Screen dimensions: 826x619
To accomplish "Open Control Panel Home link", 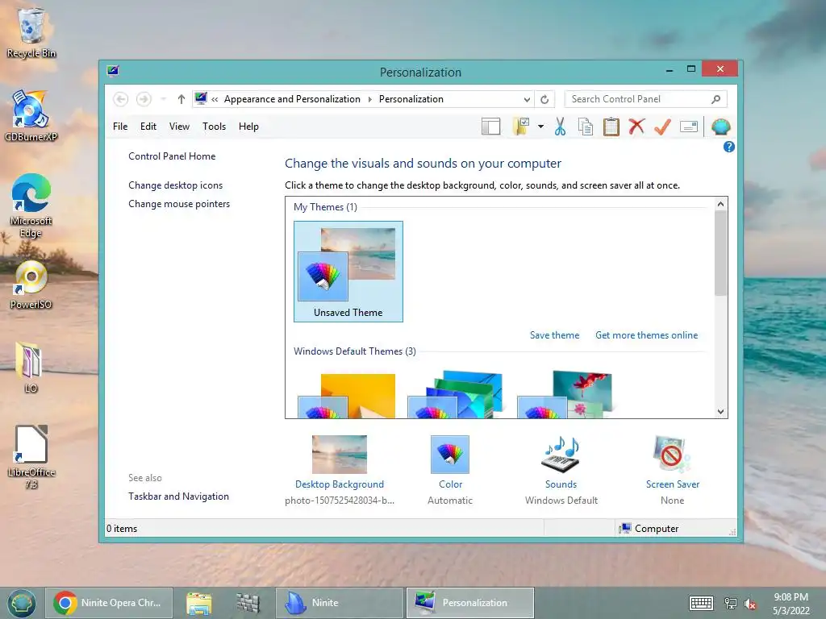I will 172,156.
